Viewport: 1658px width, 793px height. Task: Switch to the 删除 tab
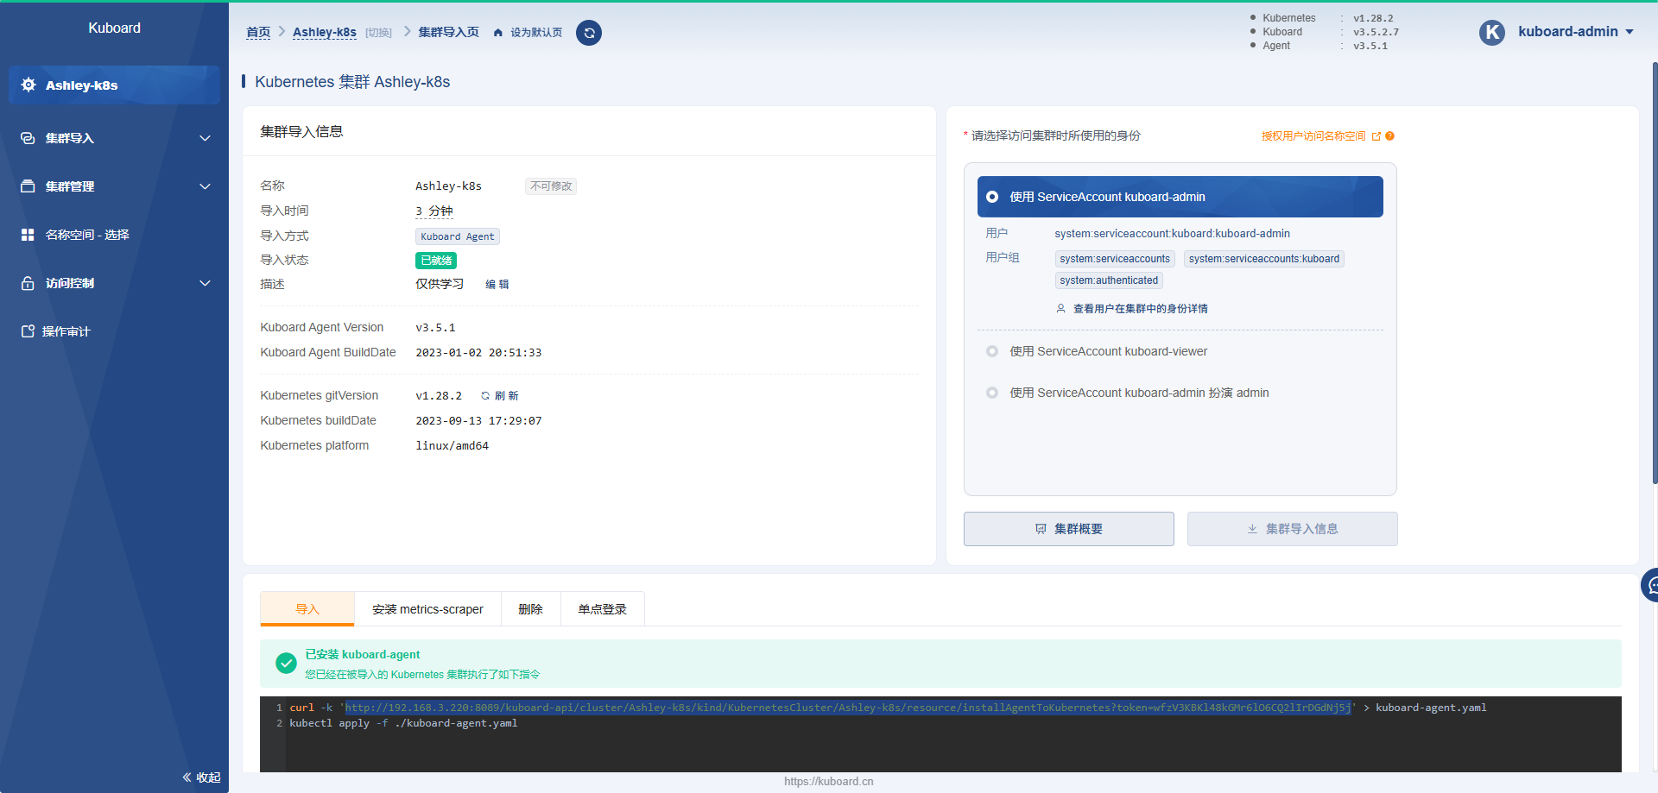531,609
